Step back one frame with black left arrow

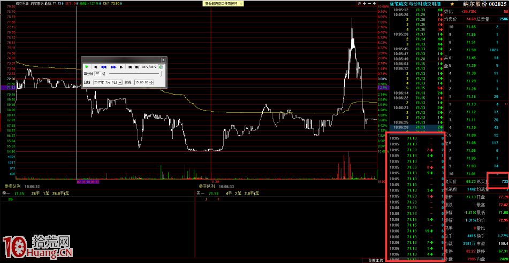pos(96,67)
